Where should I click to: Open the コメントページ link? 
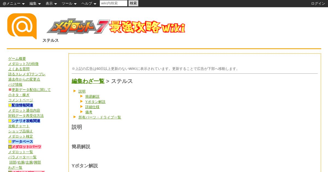[x=20, y=100]
